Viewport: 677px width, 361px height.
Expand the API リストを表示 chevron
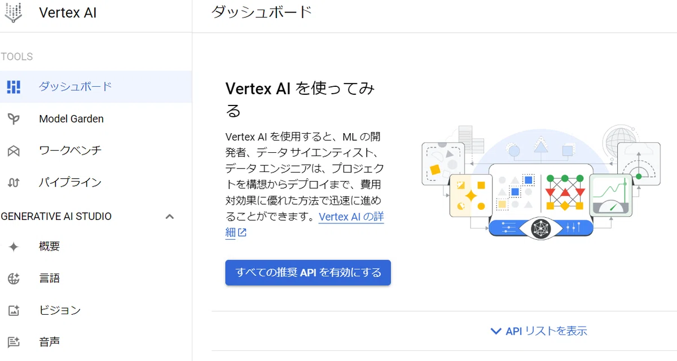496,331
